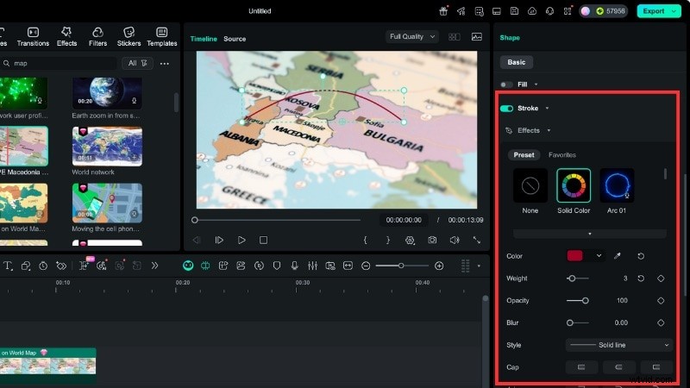Viewport: 690px width, 388px height.
Task: Open the Solid line style dropdown
Action: [619, 345]
